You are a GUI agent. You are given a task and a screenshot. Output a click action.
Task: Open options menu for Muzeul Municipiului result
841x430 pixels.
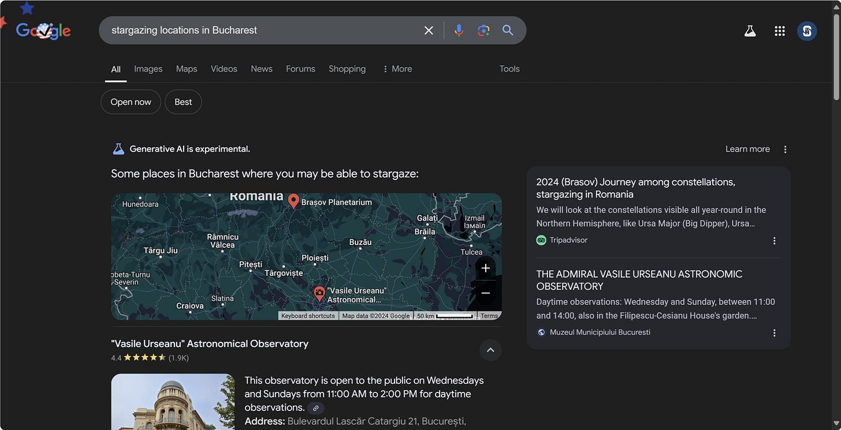pyautogui.click(x=774, y=333)
